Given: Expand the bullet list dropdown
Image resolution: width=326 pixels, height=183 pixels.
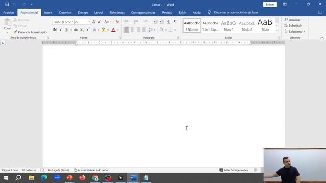Looking at the screenshot, I should click(x=131, y=22).
